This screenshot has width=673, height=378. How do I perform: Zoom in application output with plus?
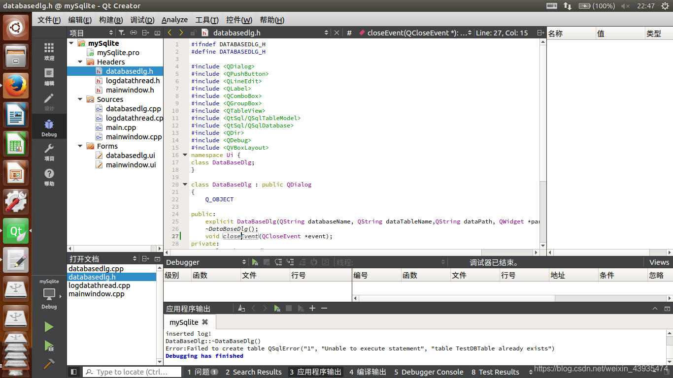pos(312,308)
